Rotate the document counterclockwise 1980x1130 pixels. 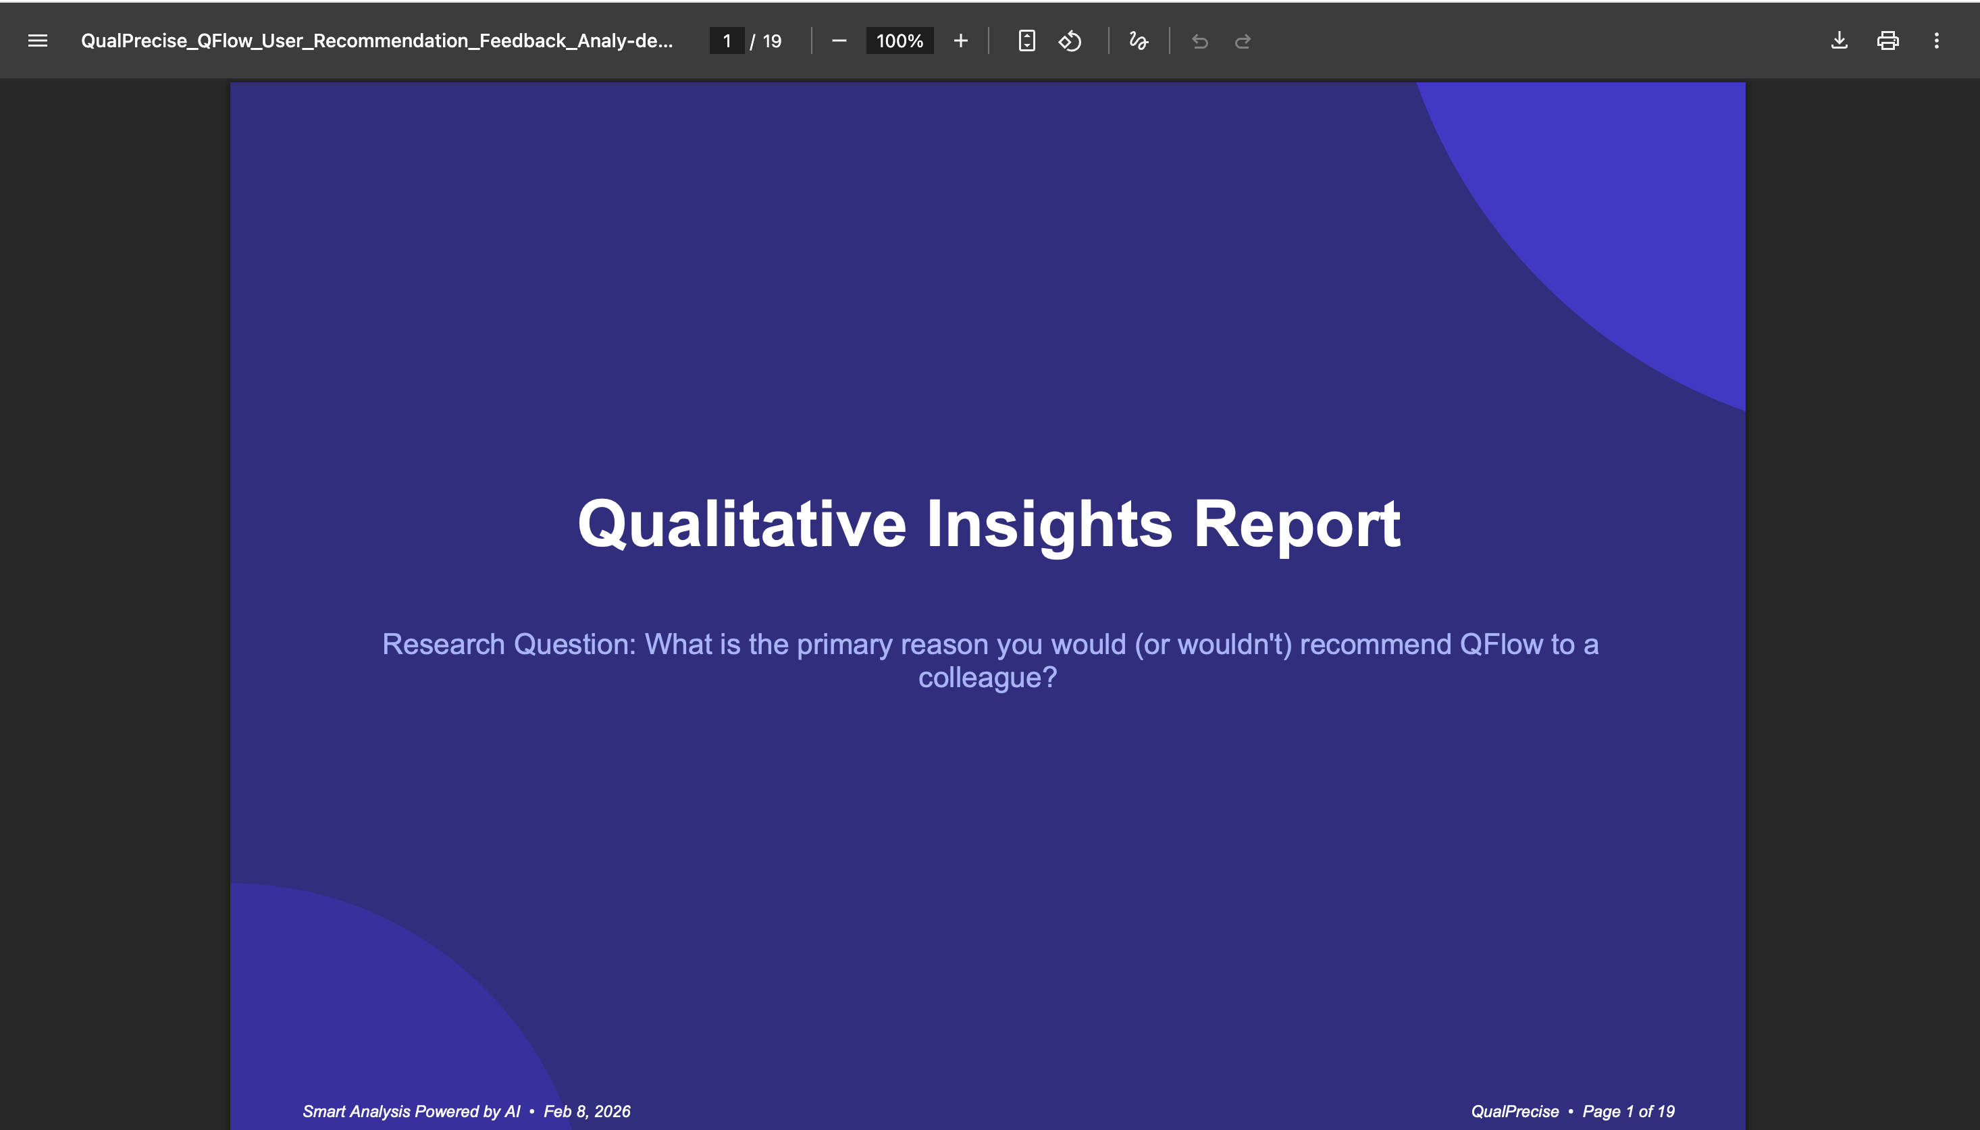tap(1070, 41)
